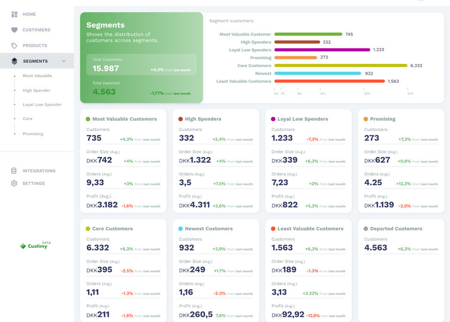The height and width of the screenshot is (322, 450).
Task: Click profit DKK1.139 in Promising card
Action: [x=379, y=205]
